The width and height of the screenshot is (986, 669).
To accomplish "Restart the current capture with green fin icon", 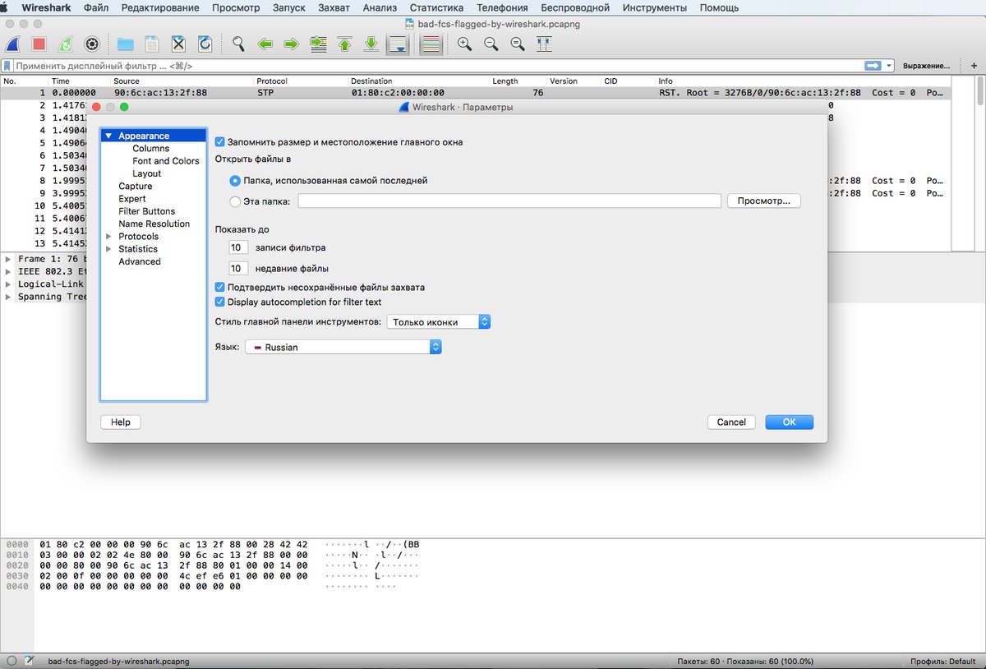I will [66, 44].
